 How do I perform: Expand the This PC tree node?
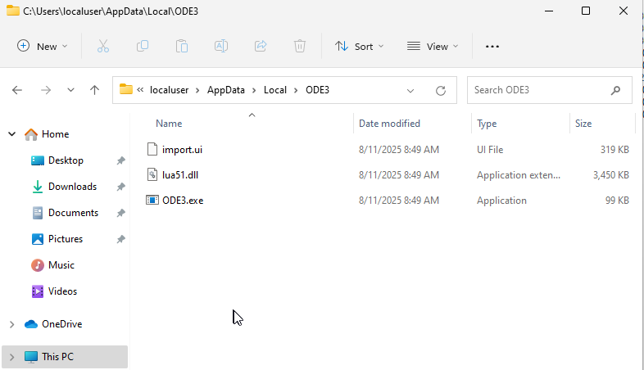11,357
